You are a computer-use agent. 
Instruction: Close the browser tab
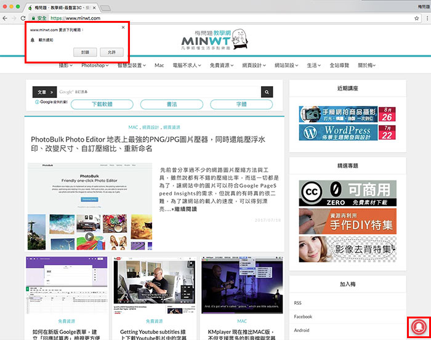click(94, 8)
